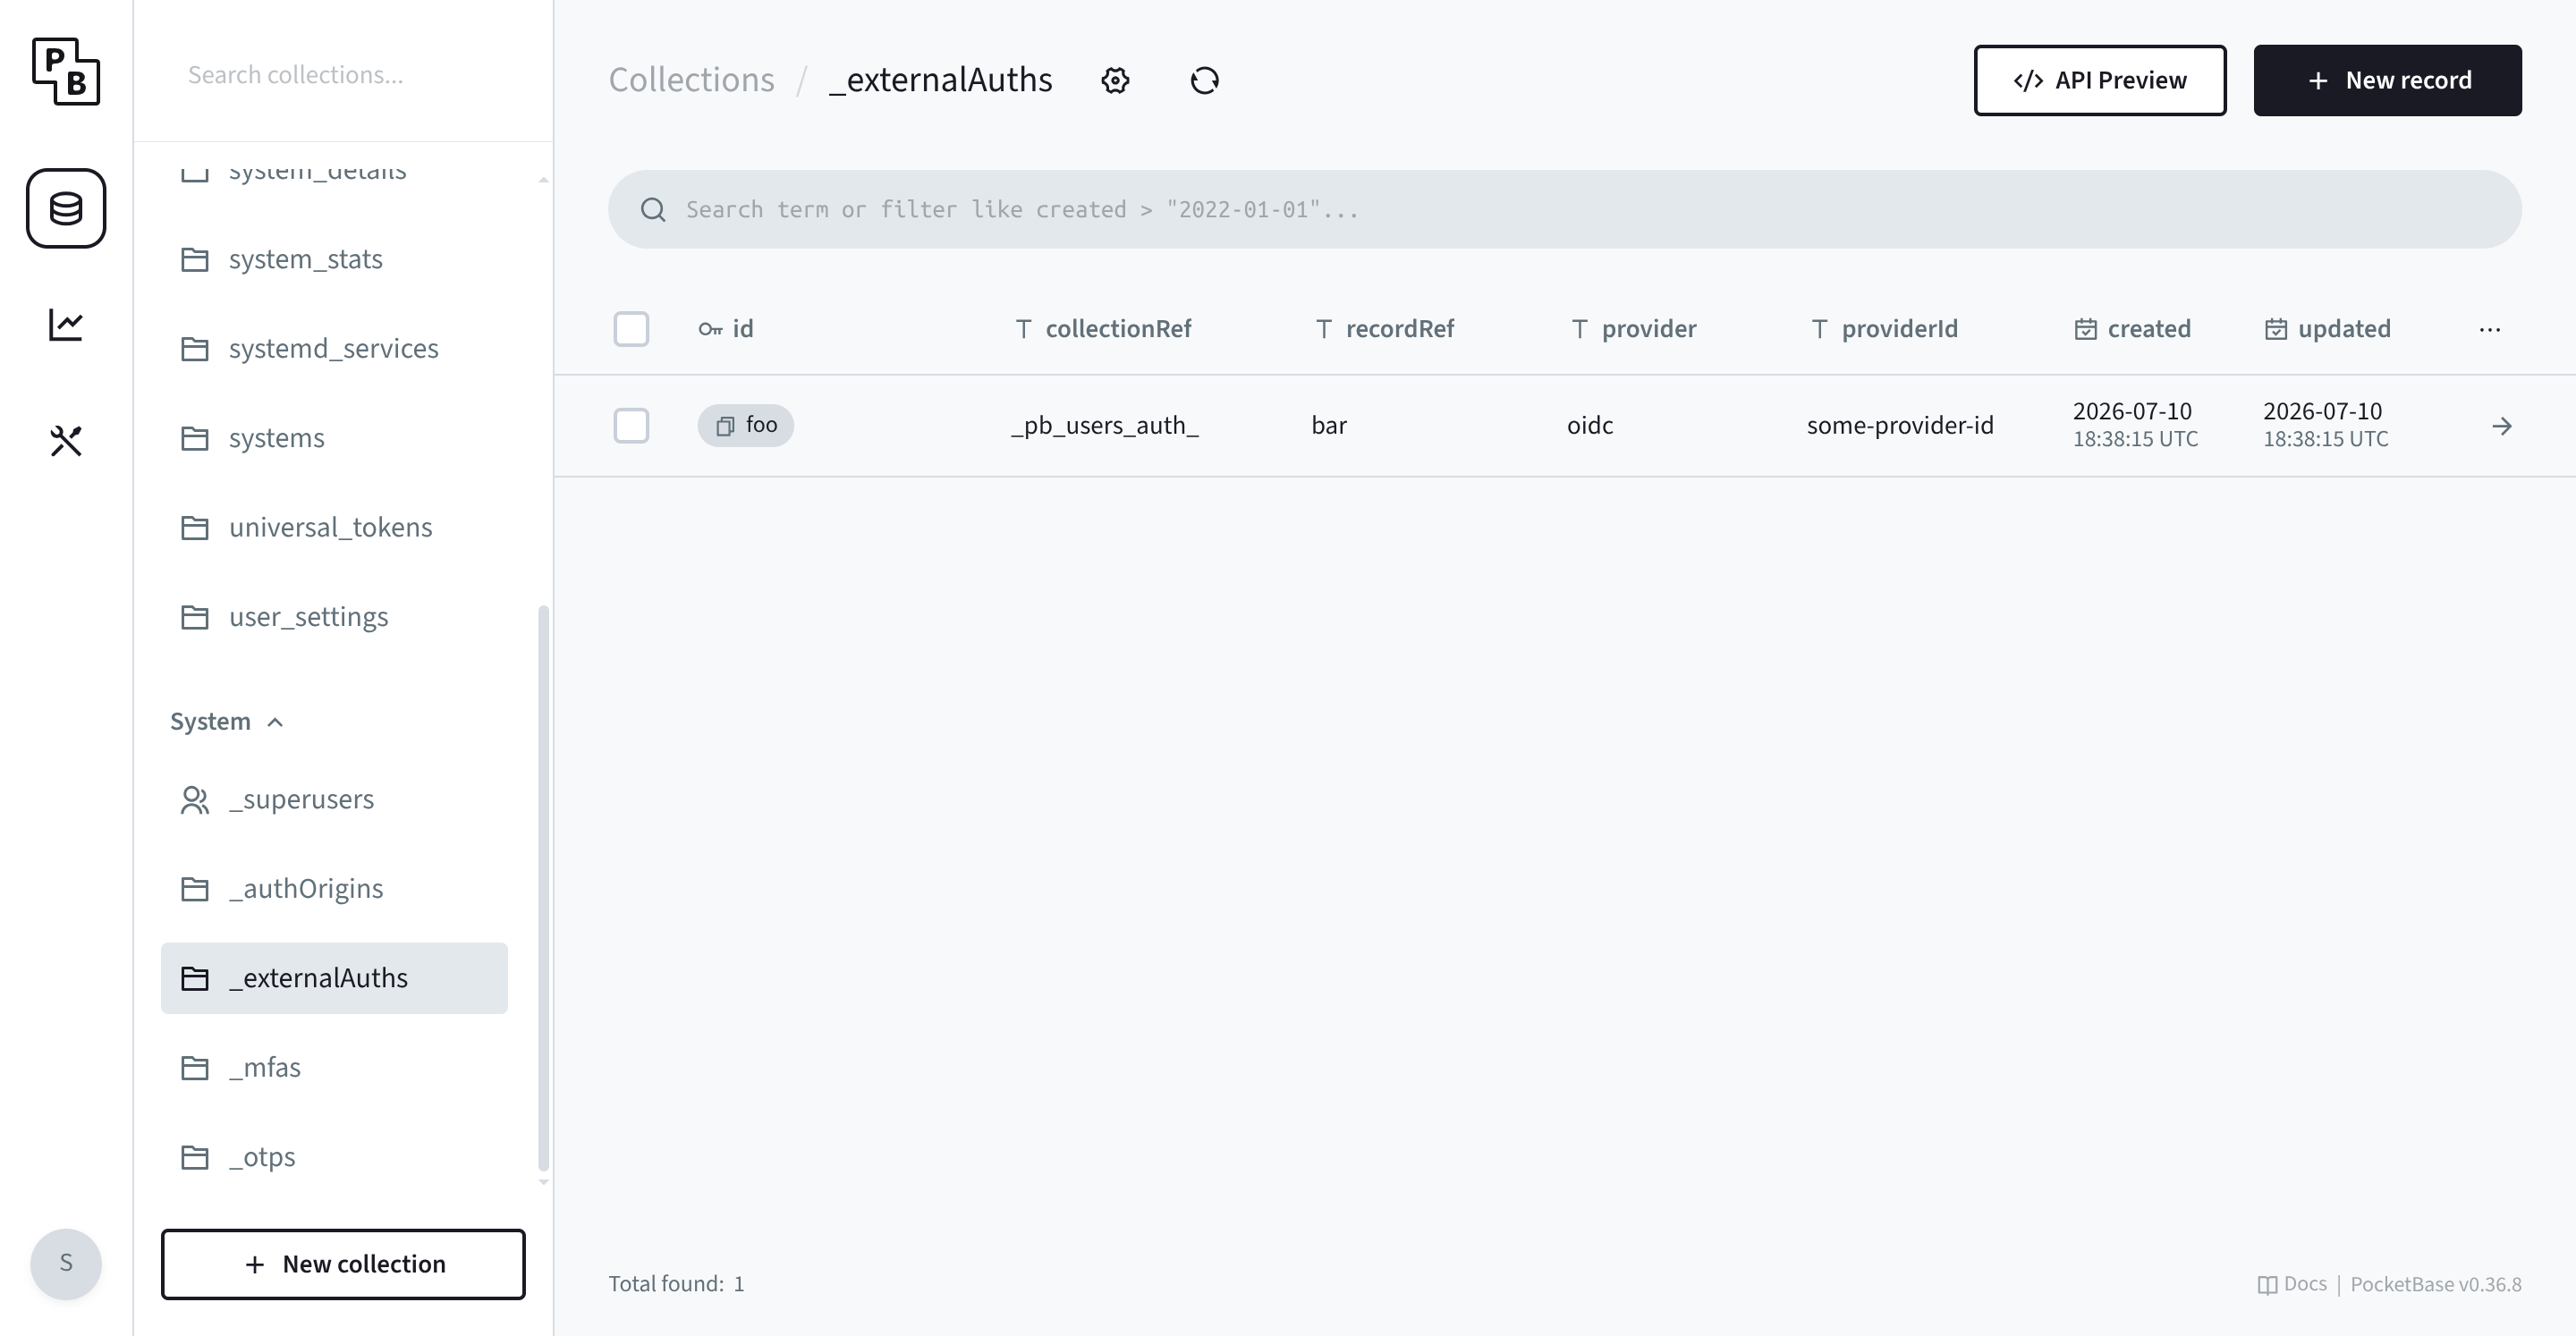Image resolution: width=2576 pixels, height=1336 pixels.
Task: Open the Settings tools icon in the sidebar
Action: point(66,440)
